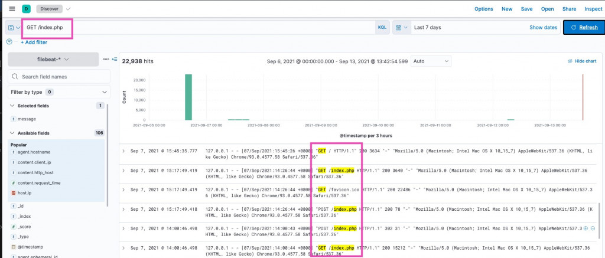The image size is (605, 258).
Task: Click the string type icon for message
Action: (14, 119)
